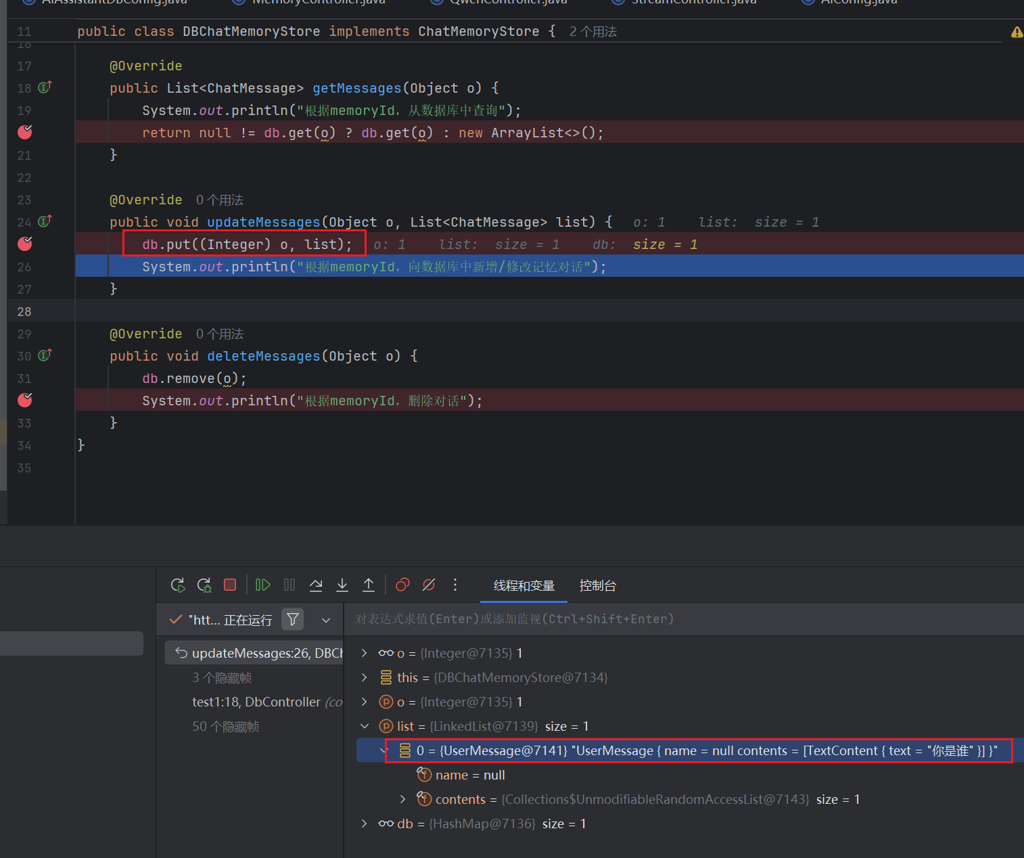The height and width of the screenshot is (858, 1024).
Task: Click the deleteMessages method name
Action: click(264, 356)
